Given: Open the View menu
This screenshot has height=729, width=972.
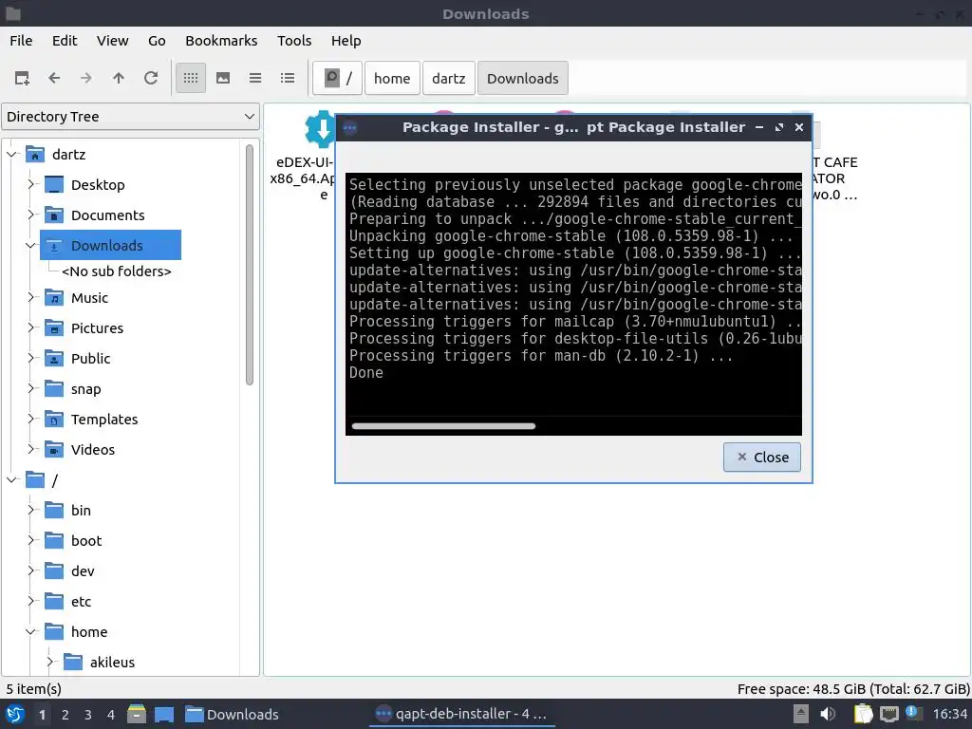Looking at the screenshot, I should 112,41.
